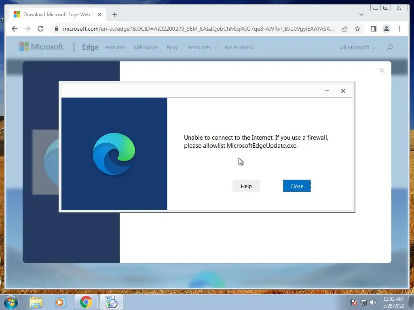This screenshot has width=414, height=310.
Task: Click the Close button in Edge installer dialog
Action: [297, 186]
